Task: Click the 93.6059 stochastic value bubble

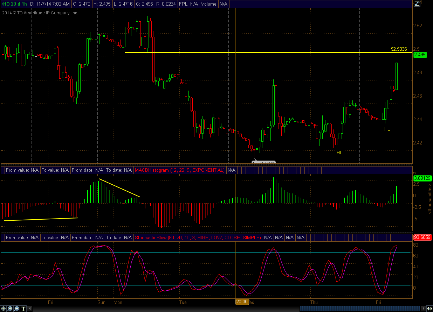Action: tap(422, 237)
